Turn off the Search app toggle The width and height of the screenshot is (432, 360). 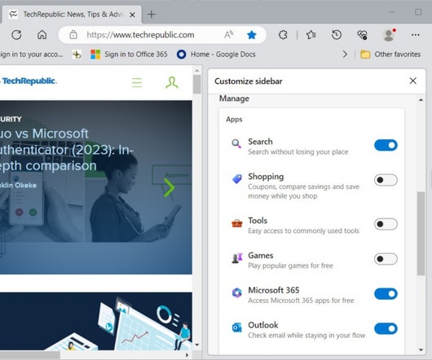386,145
